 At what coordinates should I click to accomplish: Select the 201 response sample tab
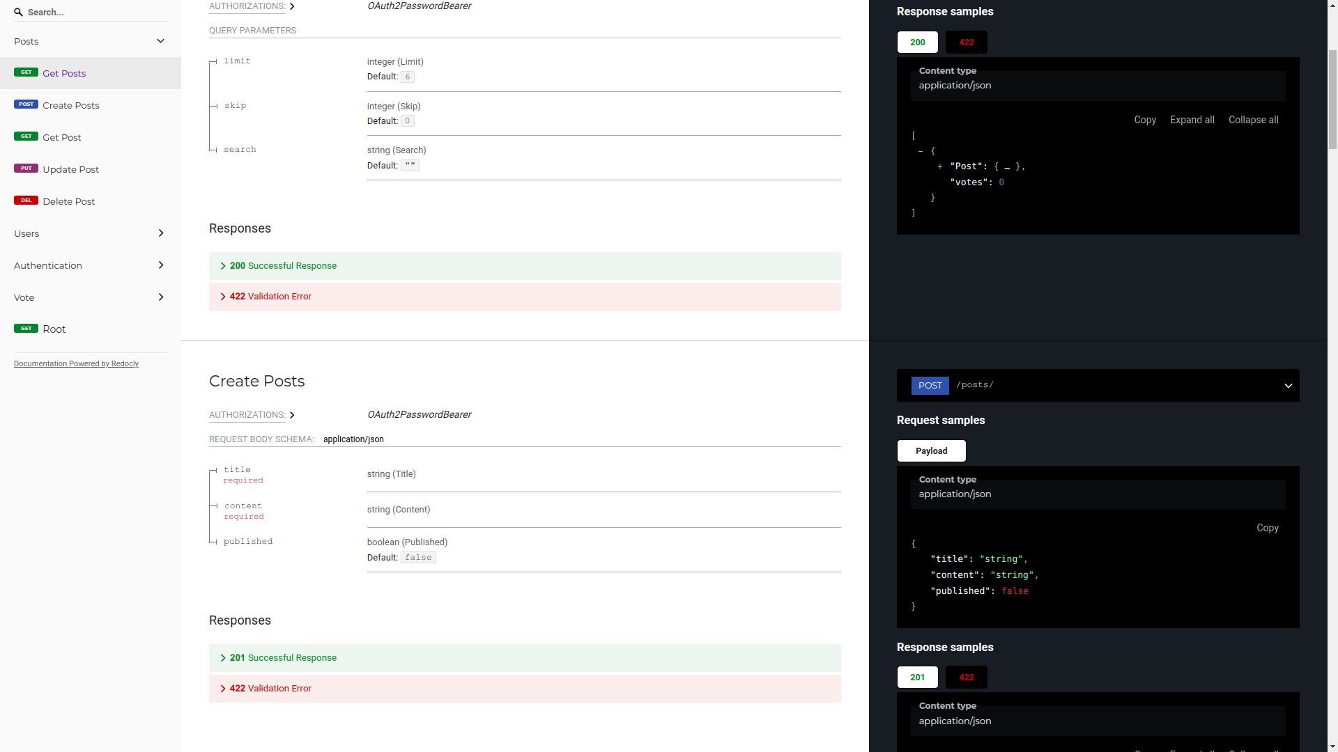tap(917, 677)
